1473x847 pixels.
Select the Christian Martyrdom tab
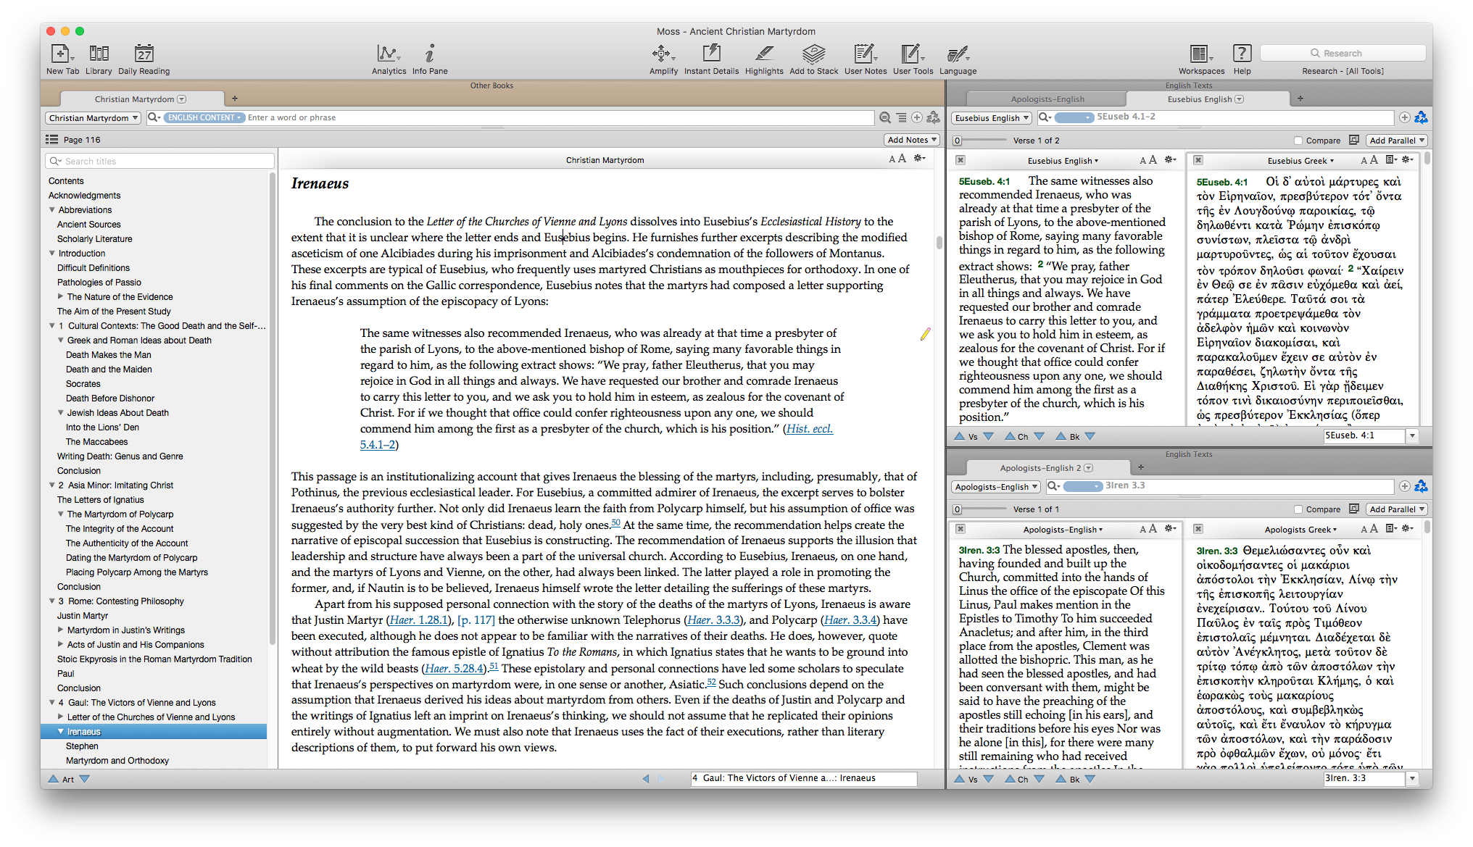pos(141,99)
